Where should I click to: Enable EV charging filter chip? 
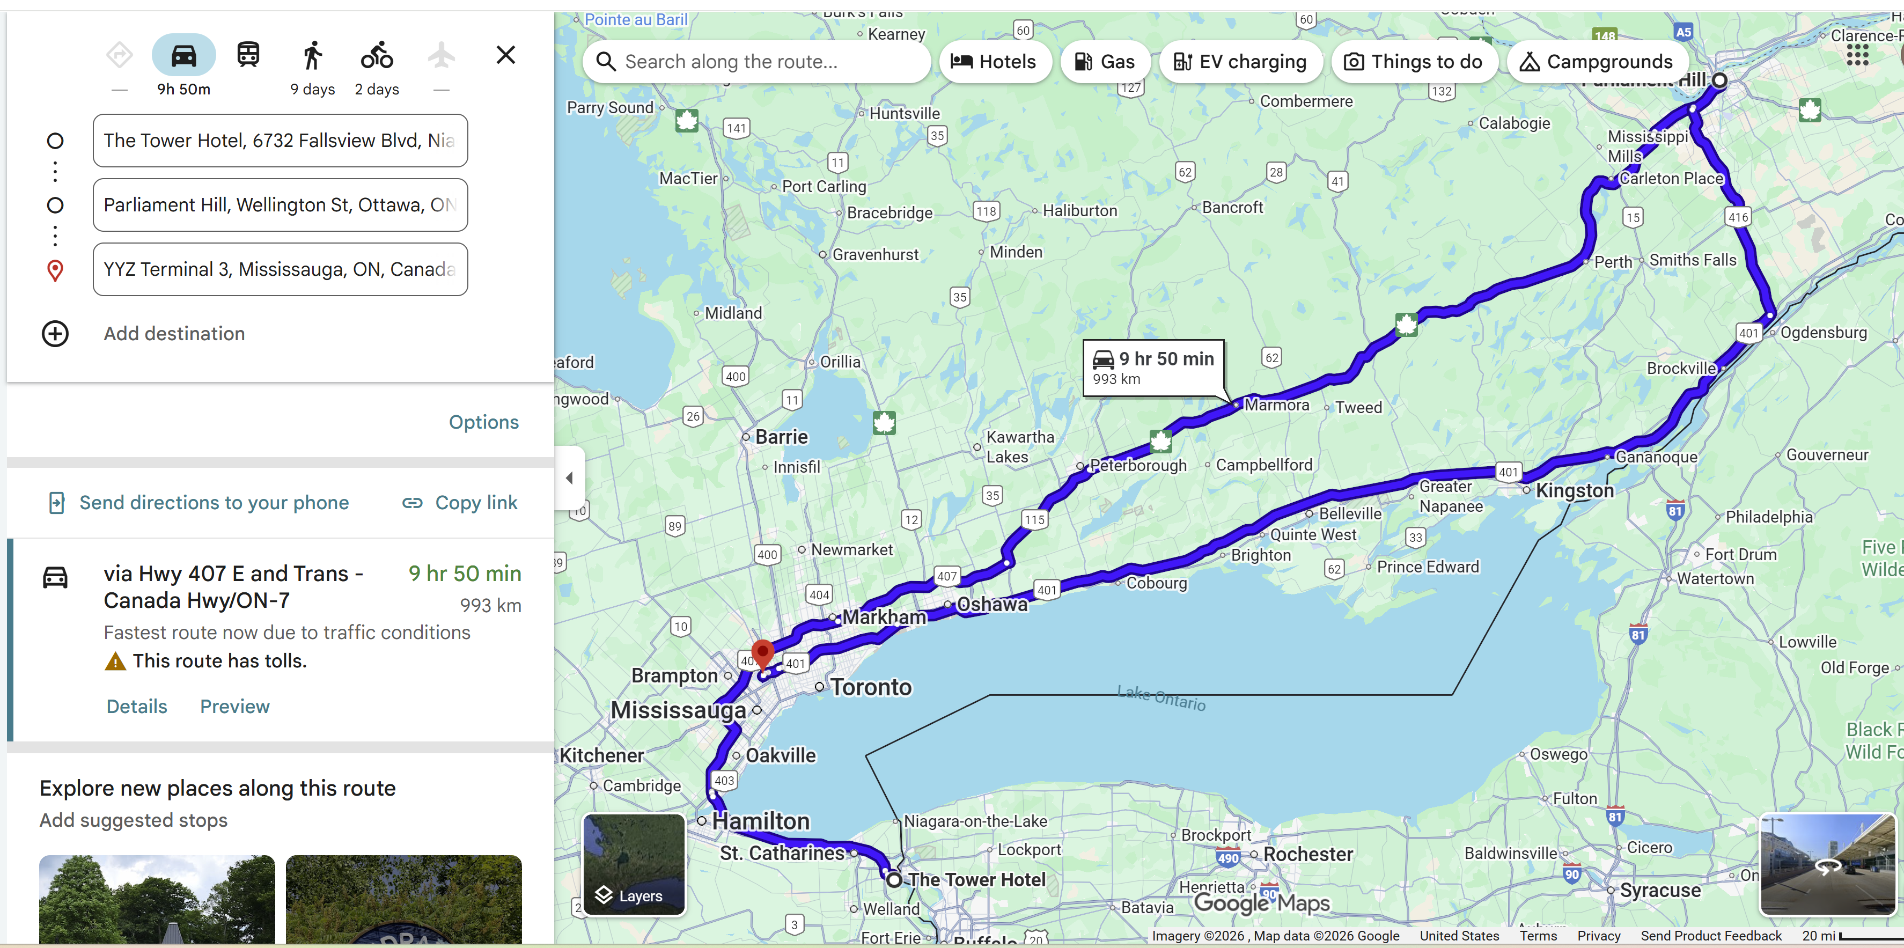(1240, 62)
